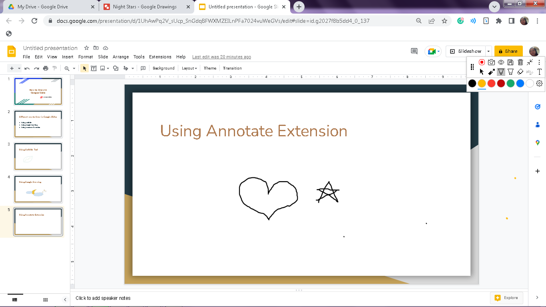Open the Arrange menu

coord(120,57)
